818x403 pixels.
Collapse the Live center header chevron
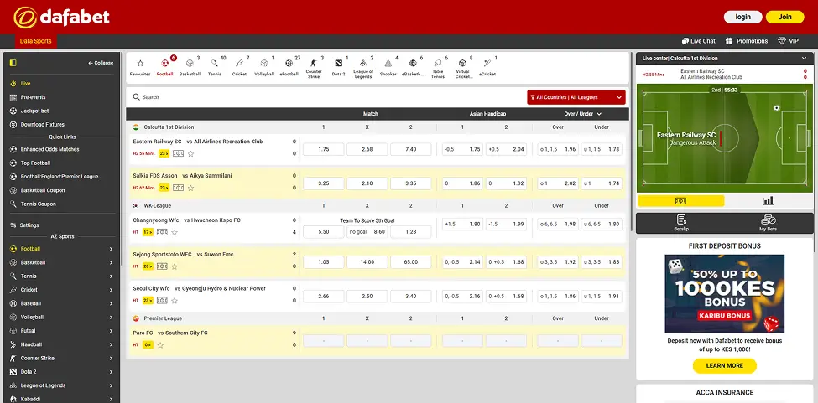tap(805, 59)
